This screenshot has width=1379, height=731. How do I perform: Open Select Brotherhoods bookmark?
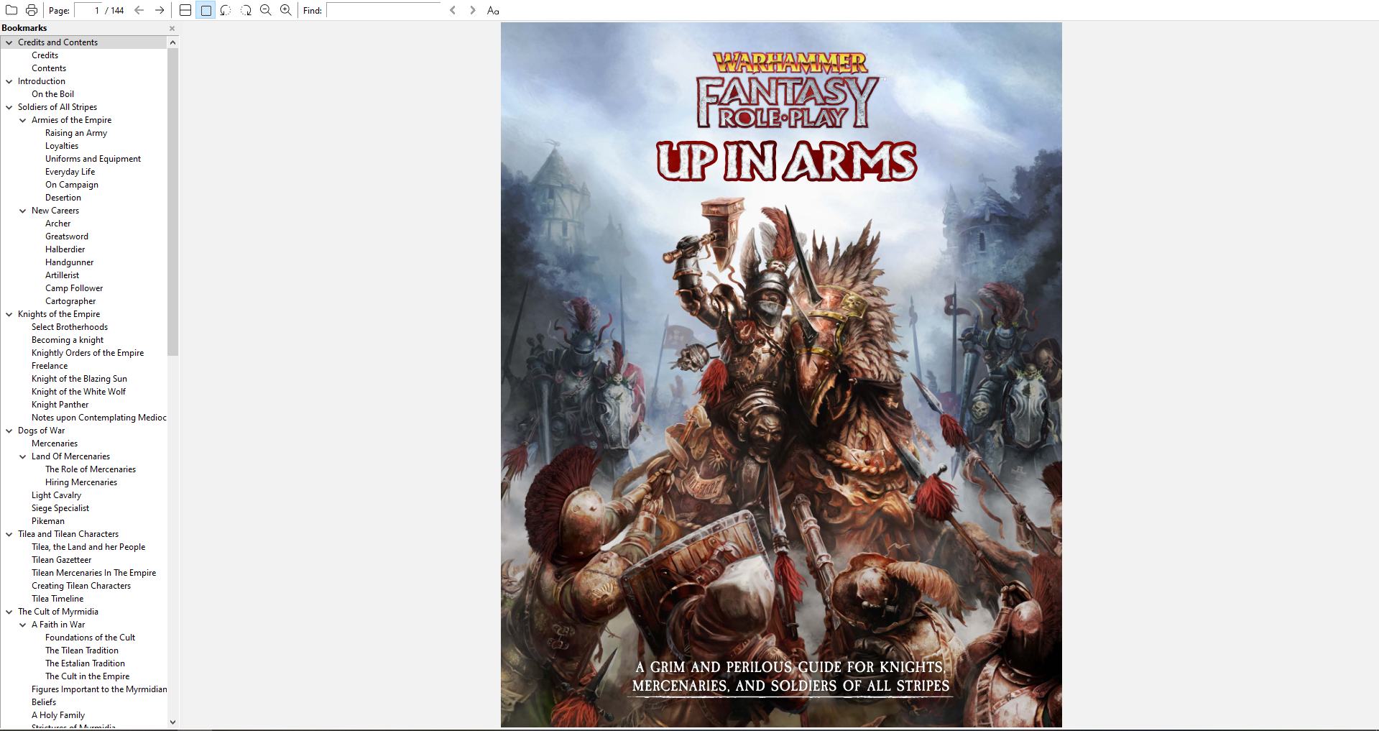[x=70, y=327]
